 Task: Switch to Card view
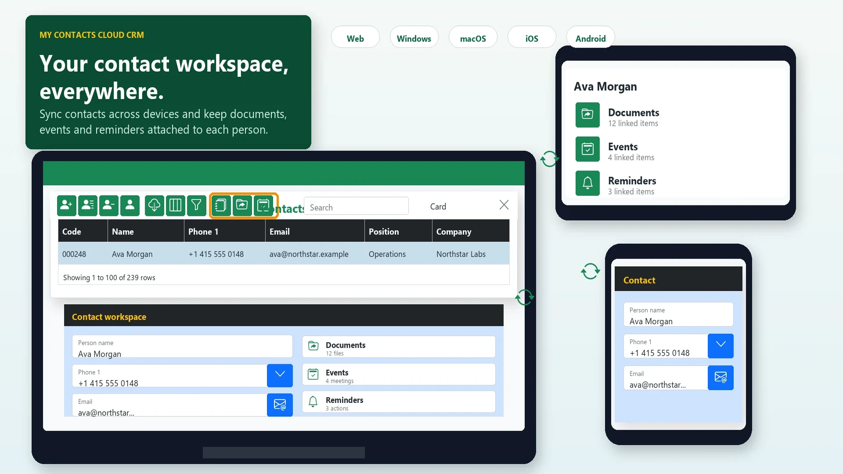coord(438,207)
